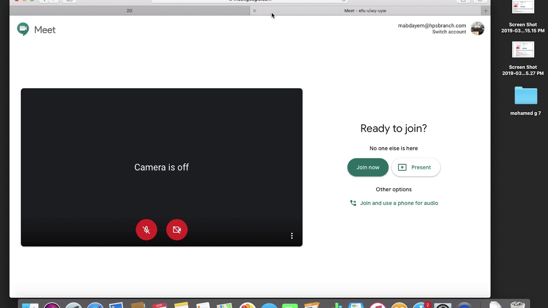Image resolution: width=548 pixels, height=308 pixels.
Task: Click the Meet wordmark text
Action: click(45, 30)
